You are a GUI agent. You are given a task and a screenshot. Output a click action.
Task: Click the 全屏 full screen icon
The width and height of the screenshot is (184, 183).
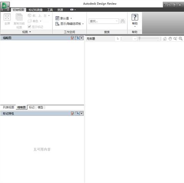point(7,17)
